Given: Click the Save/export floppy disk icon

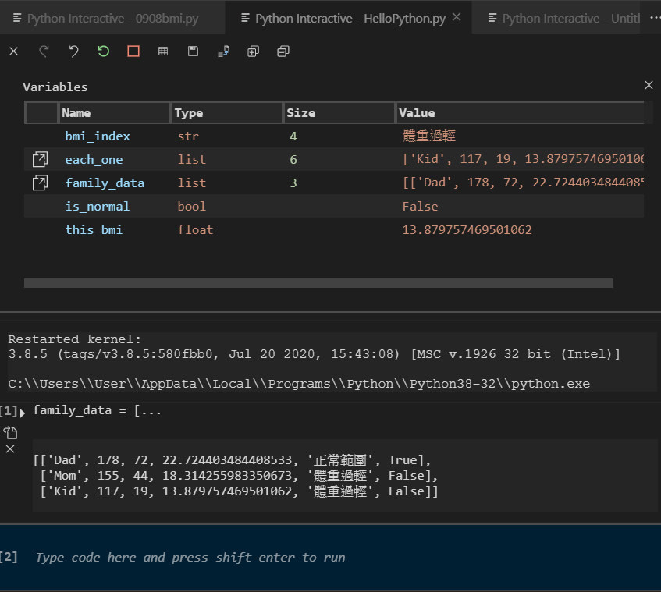Looking at the screenshot, I should tap(193, 51).
